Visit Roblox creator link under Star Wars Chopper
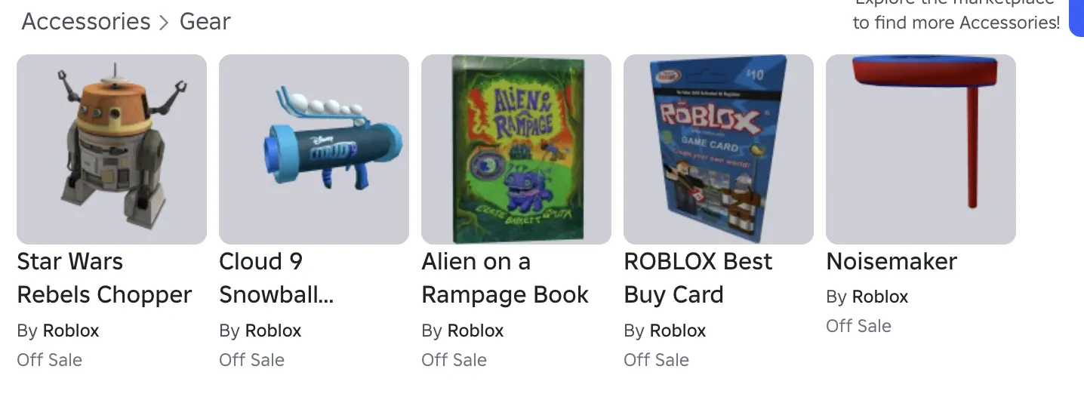Screen dimensions: 1084x403 [x=71, y=331]
